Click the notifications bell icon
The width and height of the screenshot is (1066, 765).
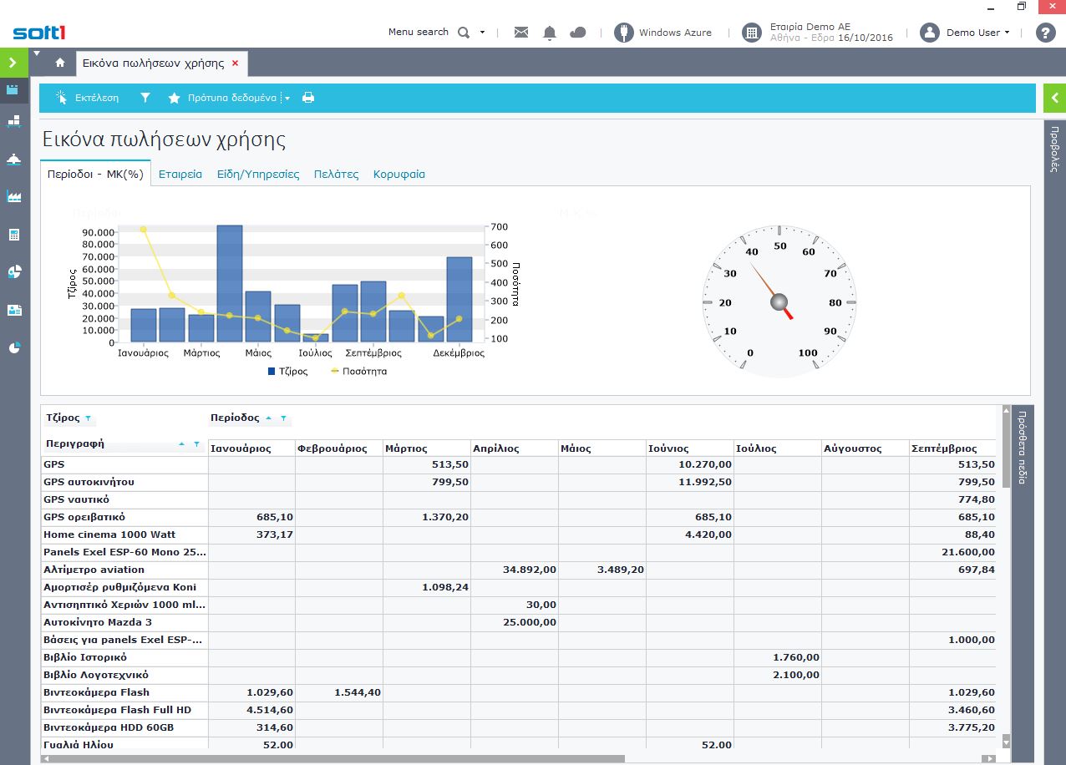point(550,33)
